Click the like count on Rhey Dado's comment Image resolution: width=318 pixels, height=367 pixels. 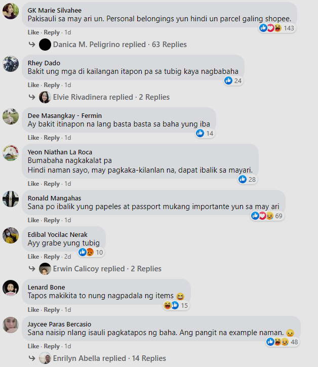tap(233, 81)
